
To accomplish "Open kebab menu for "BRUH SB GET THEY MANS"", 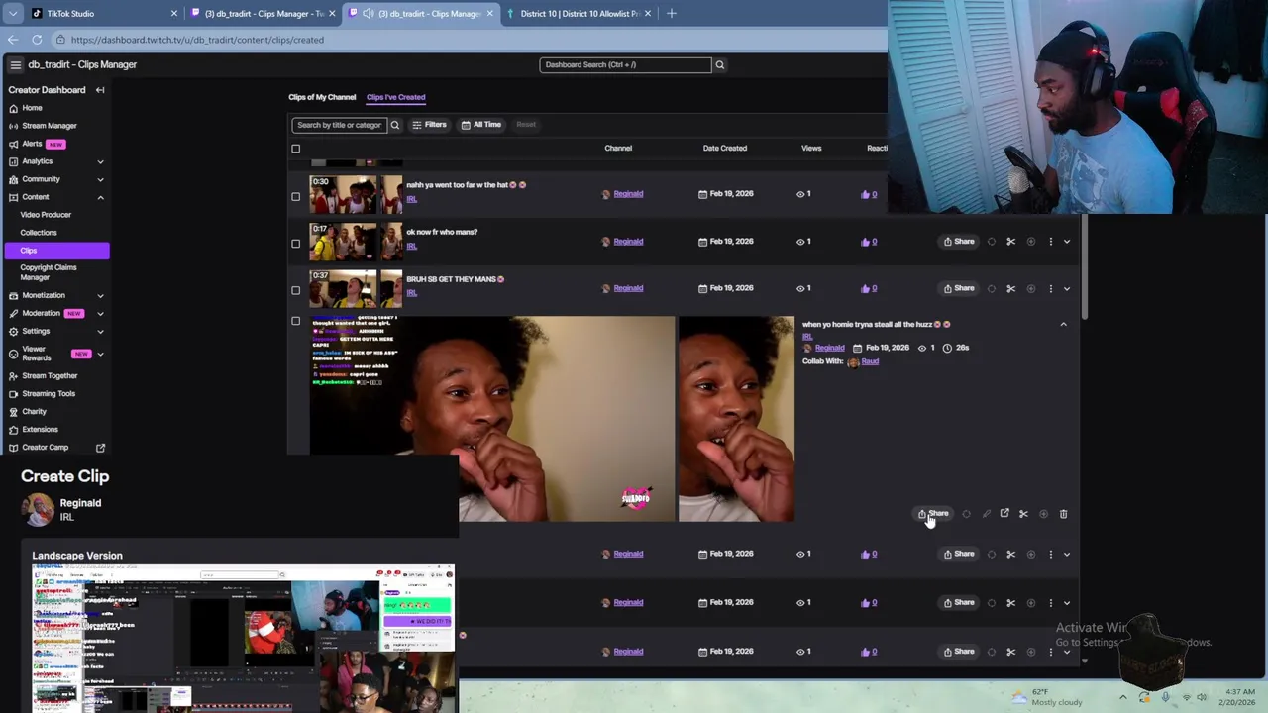I will point(1050,289).
